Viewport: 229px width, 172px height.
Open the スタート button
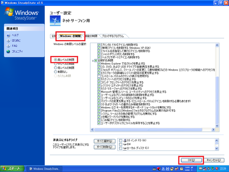click(12, 169)
